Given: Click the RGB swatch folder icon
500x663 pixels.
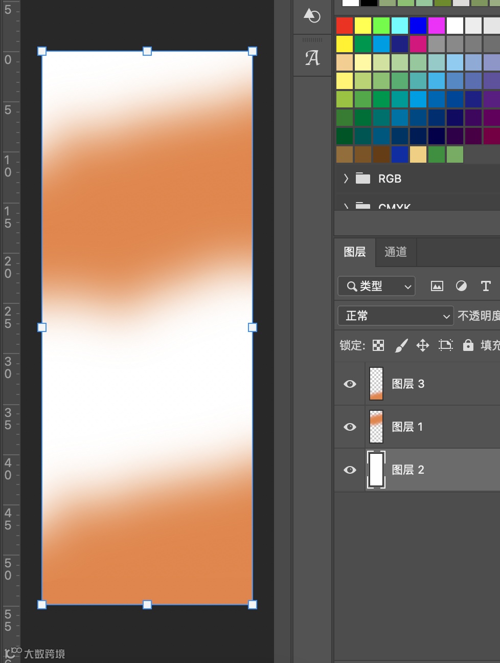Looking at the screenshot, I should point(363,179).
